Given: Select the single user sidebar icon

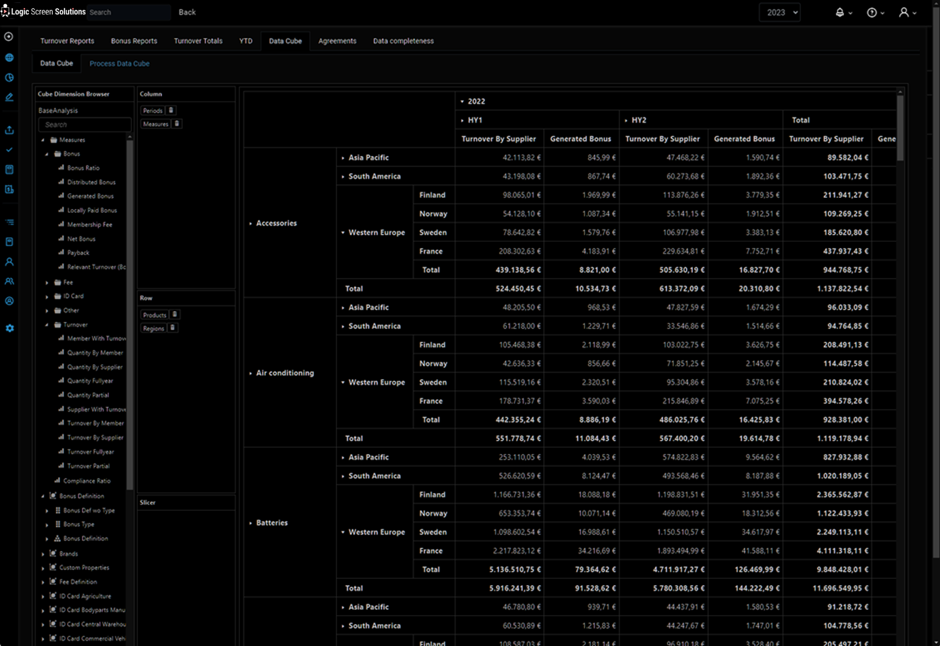Looking at the screenshot, I should (9, 261).
